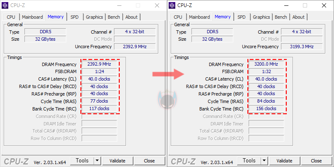
Task: Select Memory tab in right CPU-Z window
Action: 223,17
